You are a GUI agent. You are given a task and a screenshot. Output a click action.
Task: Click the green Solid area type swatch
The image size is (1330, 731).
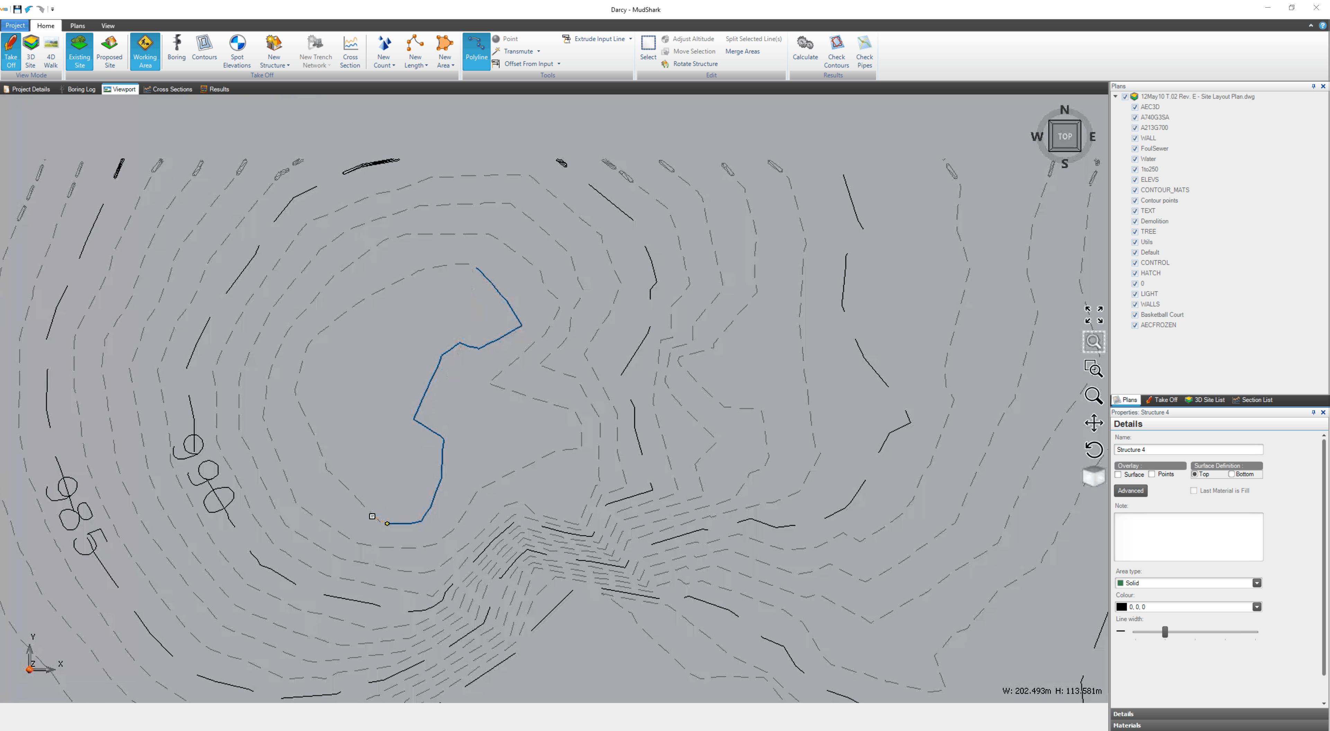[1121, 583]
